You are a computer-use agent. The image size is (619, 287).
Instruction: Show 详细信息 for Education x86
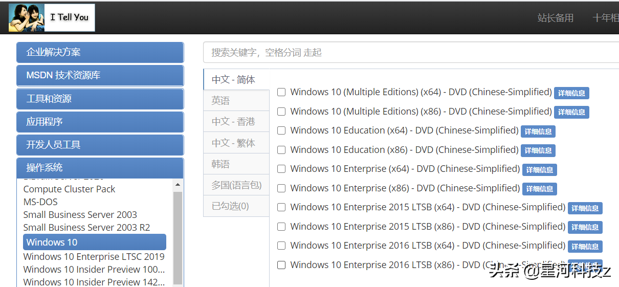click(538, 150)
